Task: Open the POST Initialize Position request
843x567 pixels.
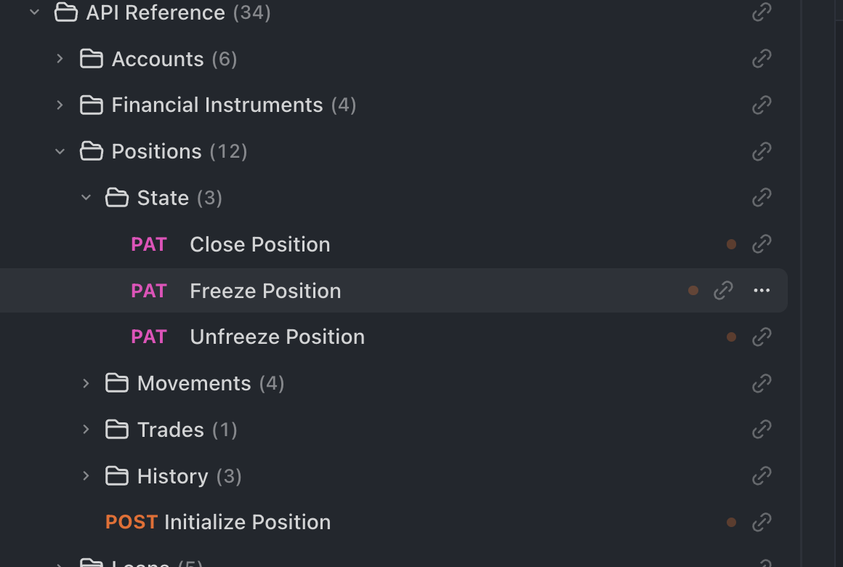Action: click(x=247, y=522)
